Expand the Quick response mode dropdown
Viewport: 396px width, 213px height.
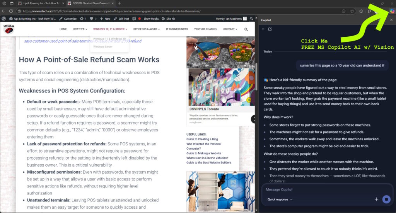coord(280,199)
